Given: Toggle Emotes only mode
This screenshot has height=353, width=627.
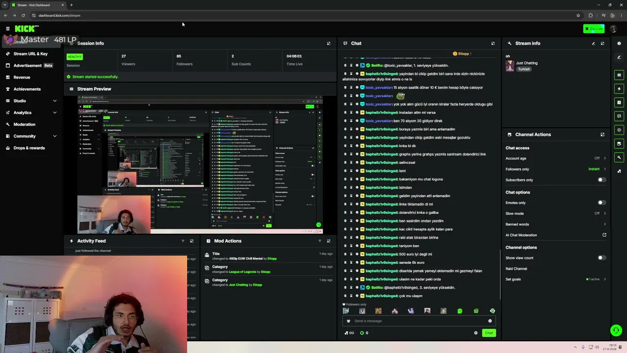Looking at the screenshot, I should (x=602, y=202).
